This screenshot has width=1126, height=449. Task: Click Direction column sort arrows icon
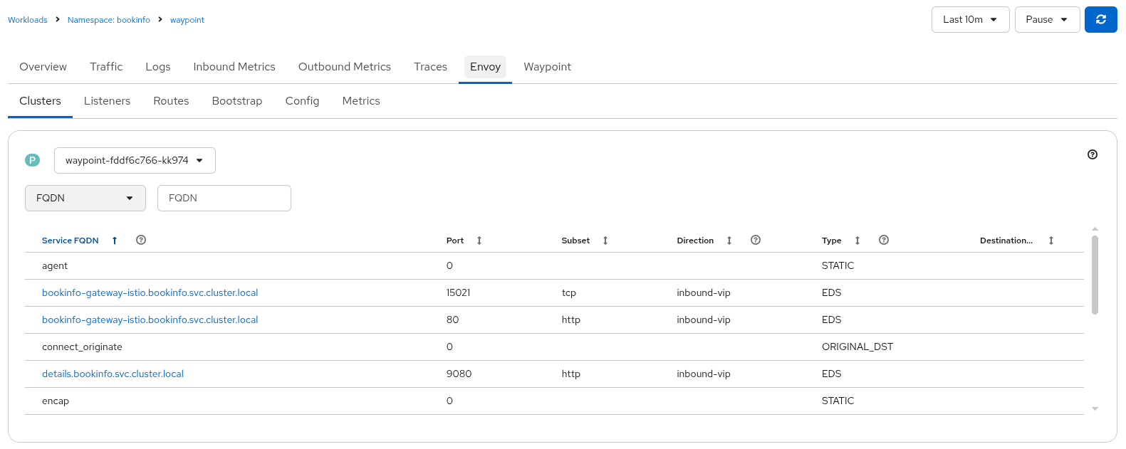tap(729, 241)
